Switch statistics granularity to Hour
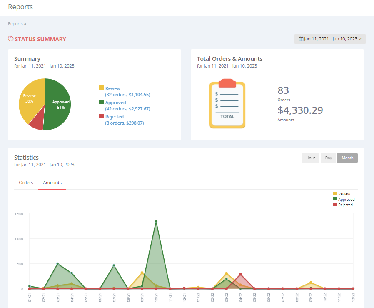The width and height of the screenshot is (374, 308). pos(310,158)
